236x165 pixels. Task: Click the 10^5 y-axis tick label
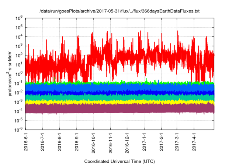click(x=19, y=28)
